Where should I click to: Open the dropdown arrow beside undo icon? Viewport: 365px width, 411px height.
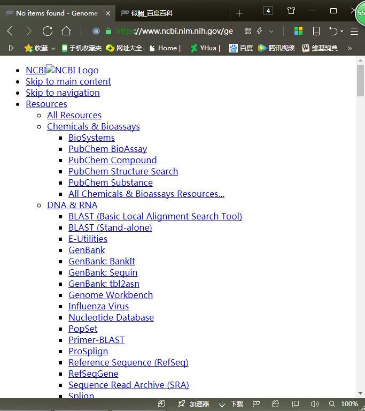pos(341,32)
